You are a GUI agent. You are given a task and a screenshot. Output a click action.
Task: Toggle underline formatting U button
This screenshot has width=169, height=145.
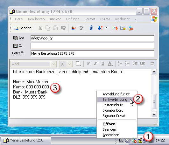coord(103,64)
